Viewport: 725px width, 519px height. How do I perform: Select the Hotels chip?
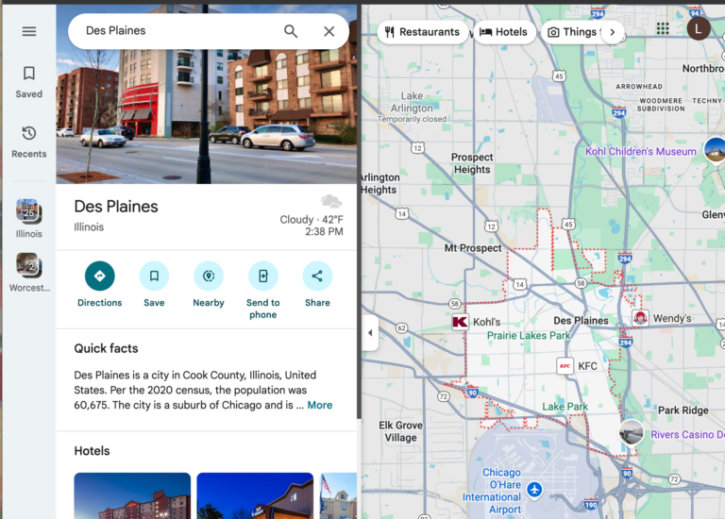click(x=504, y=32)
